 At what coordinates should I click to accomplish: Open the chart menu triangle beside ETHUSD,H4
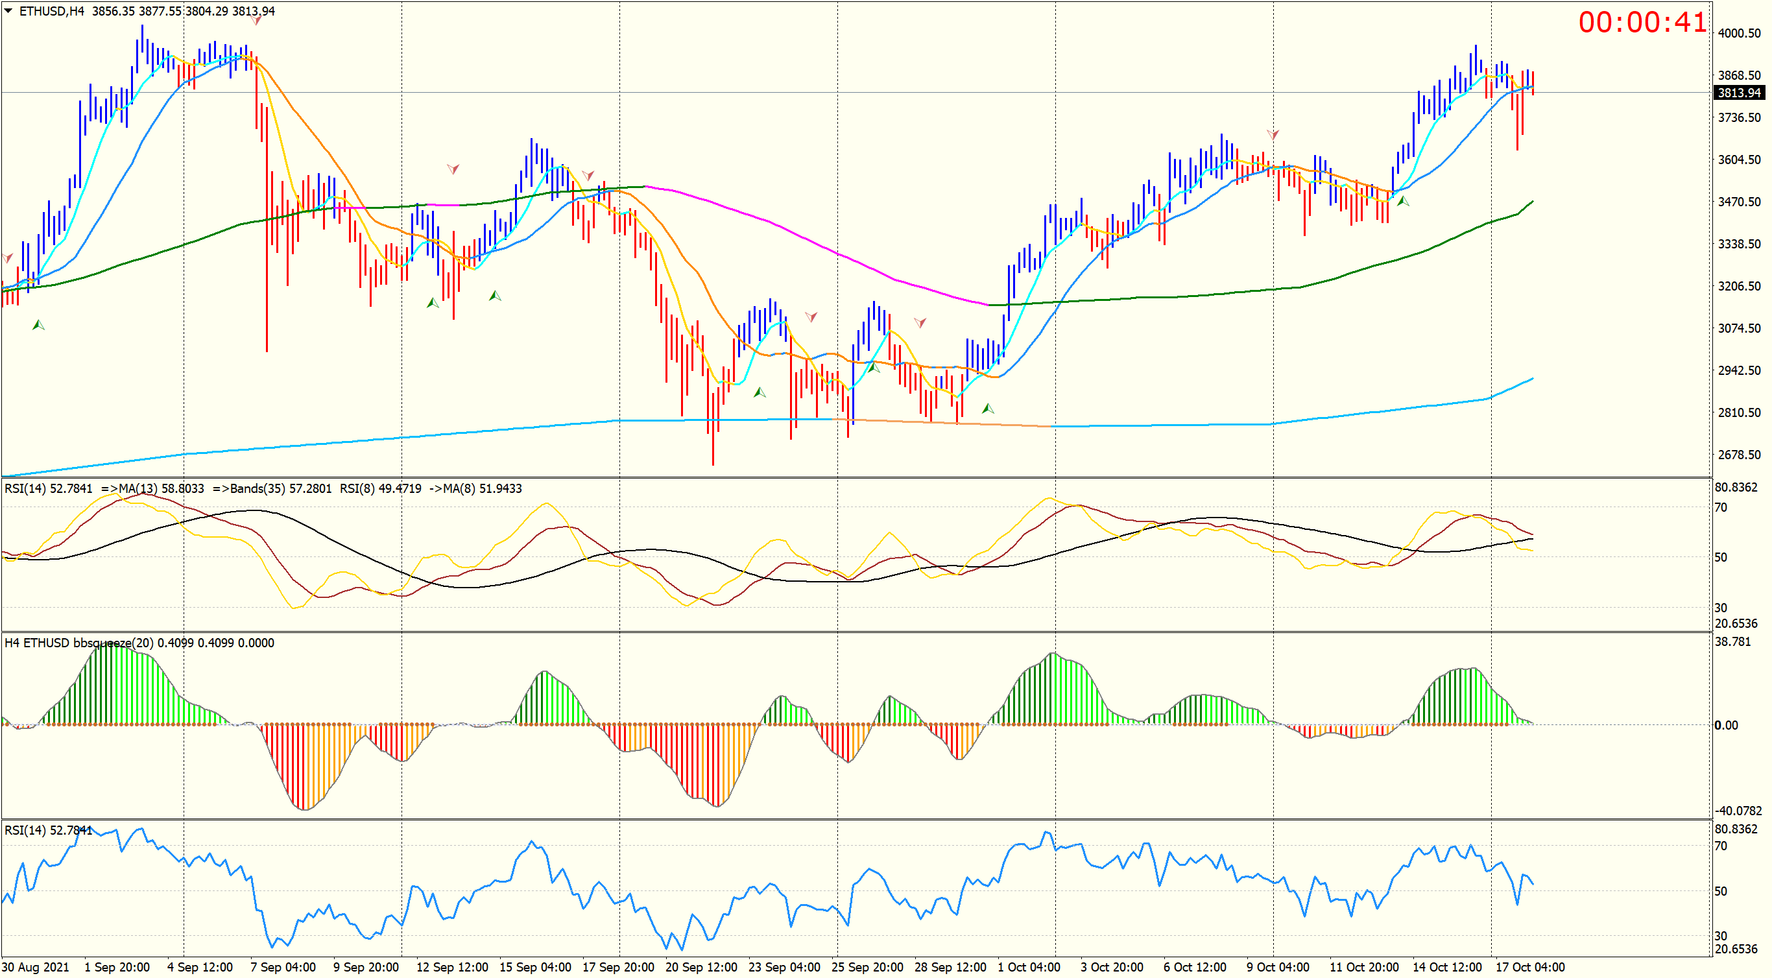tap(8, 10)
